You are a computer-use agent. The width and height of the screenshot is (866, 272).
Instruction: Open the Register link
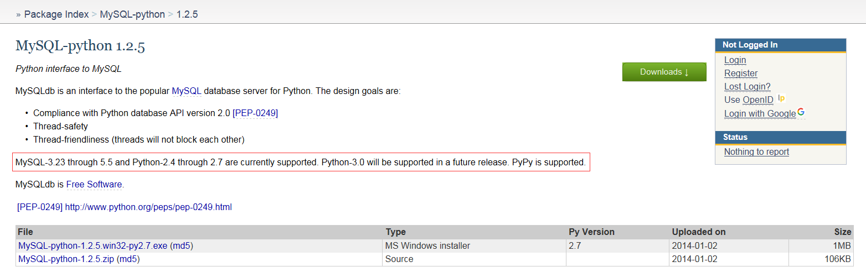(741, 73)
